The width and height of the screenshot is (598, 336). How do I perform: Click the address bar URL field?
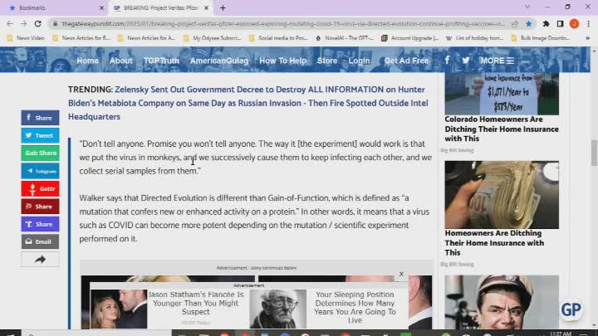click(x=282, y=23)
